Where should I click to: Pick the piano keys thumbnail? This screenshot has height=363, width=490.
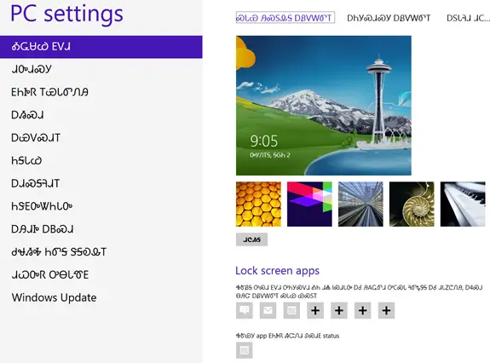pyautogui.click(x=463, y=204)
